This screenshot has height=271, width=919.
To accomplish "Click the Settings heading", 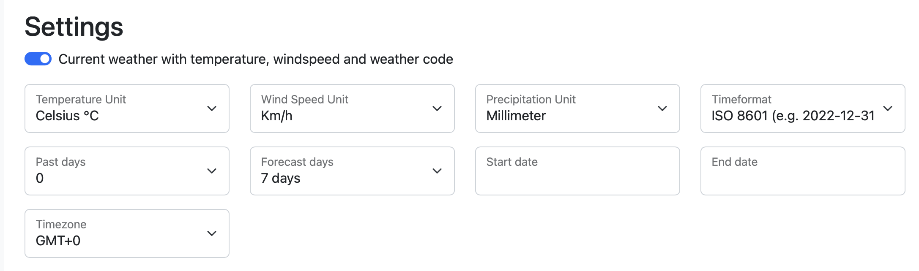I will tap(74, 27).
